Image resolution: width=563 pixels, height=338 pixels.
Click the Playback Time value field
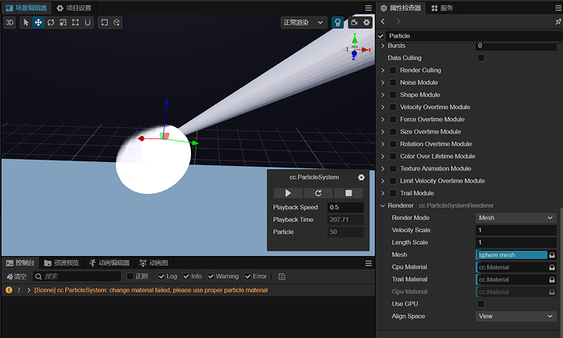pyautogui.click(x=345, y=220)
